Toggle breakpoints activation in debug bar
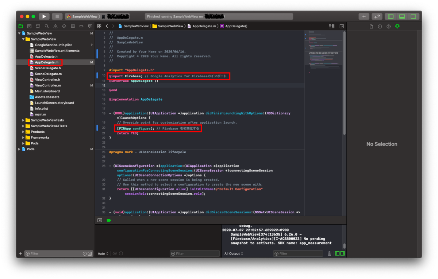The image size is (438, 279). point(109,220)
